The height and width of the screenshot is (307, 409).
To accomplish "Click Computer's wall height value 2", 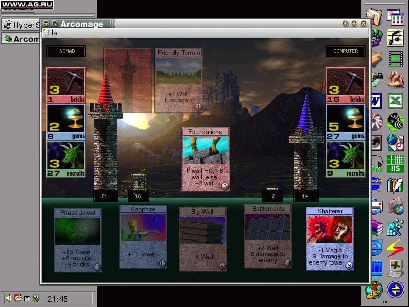I will pos(272,196).
